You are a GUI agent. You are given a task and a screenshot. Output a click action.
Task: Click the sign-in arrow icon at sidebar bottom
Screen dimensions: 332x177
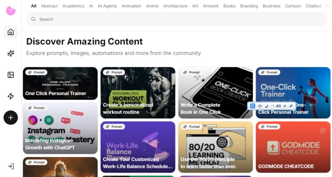[11, 166]
